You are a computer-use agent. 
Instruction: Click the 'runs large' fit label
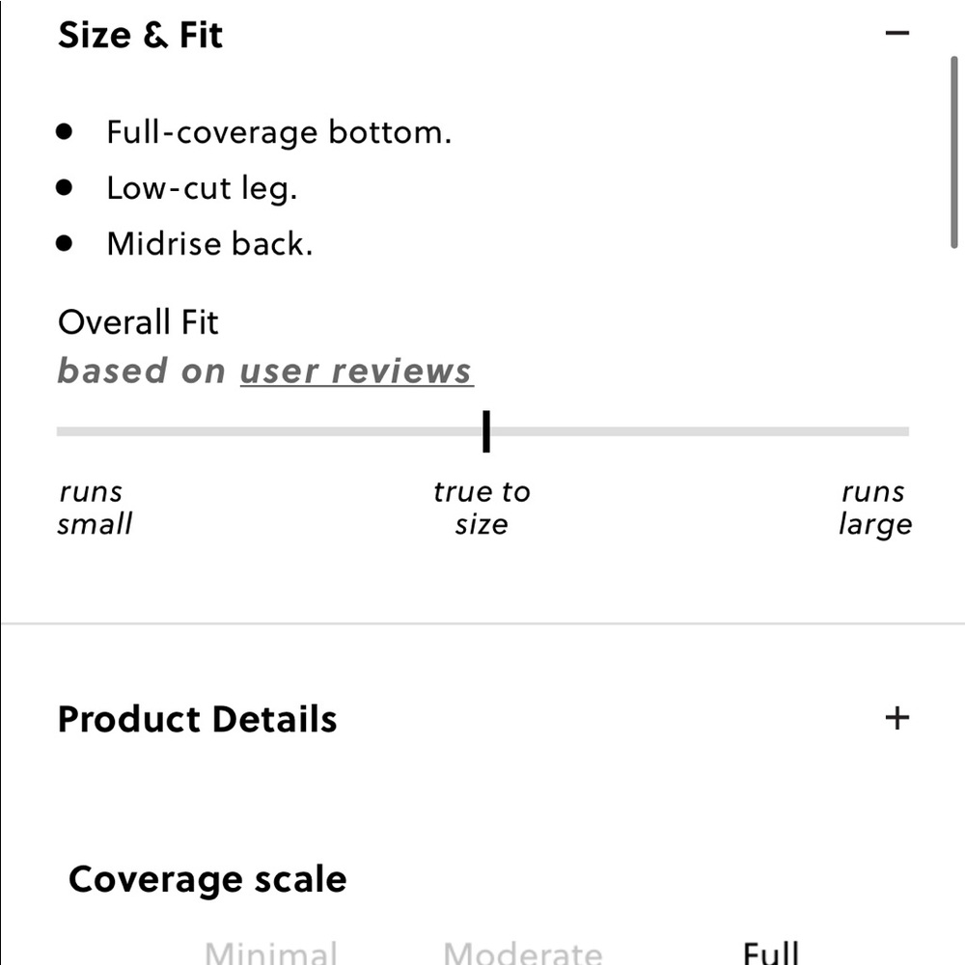pos(875,508)
